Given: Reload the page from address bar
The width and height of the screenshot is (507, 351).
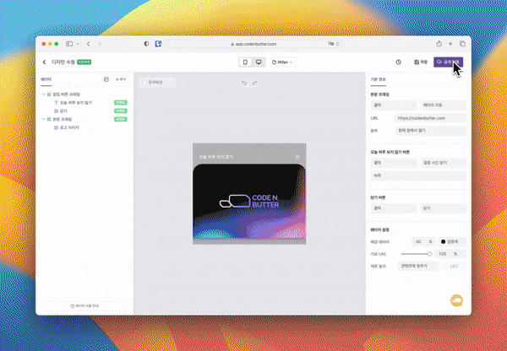Looking at the screenshot, I should pos(337,44).
